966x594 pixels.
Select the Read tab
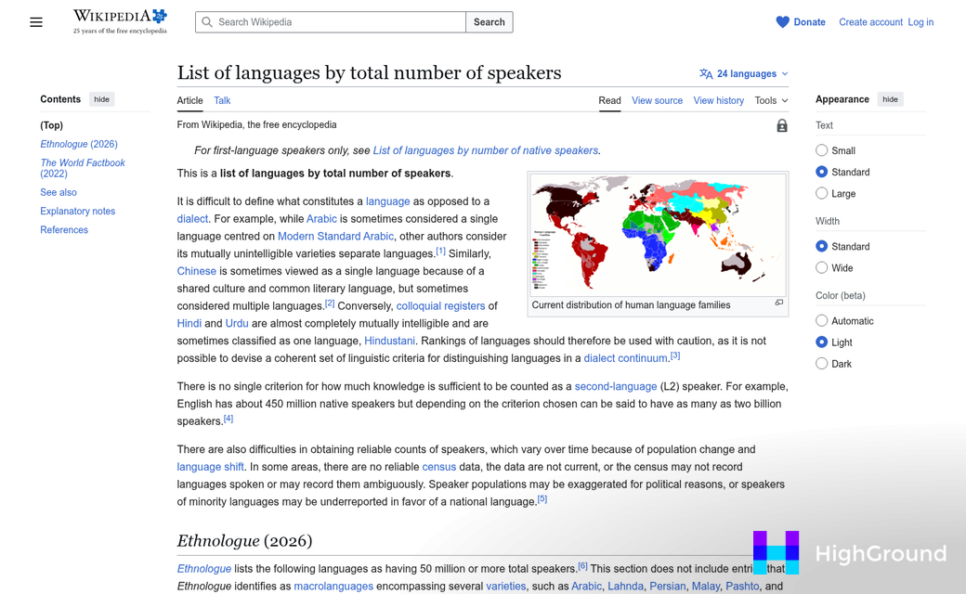[x=609, y=100]
